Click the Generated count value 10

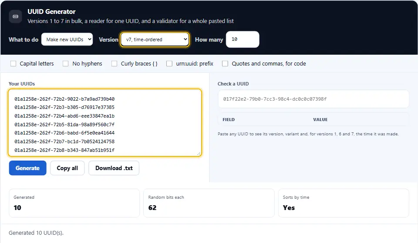[x=17, y=208]
